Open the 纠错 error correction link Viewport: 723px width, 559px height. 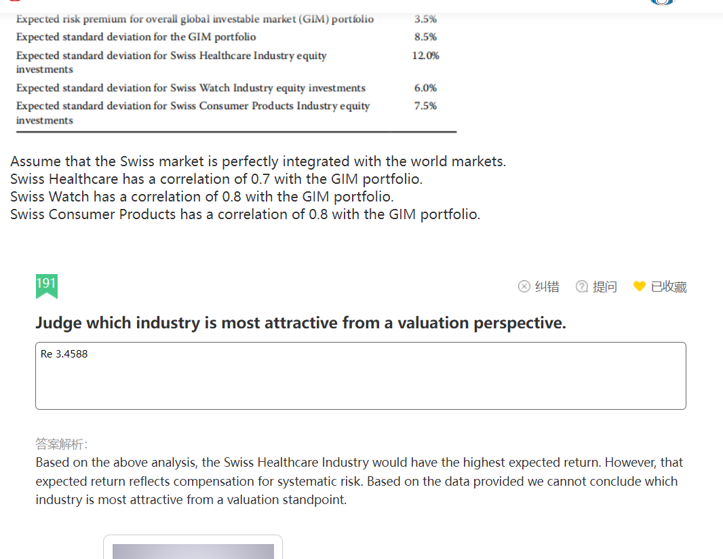pos(547,287)
